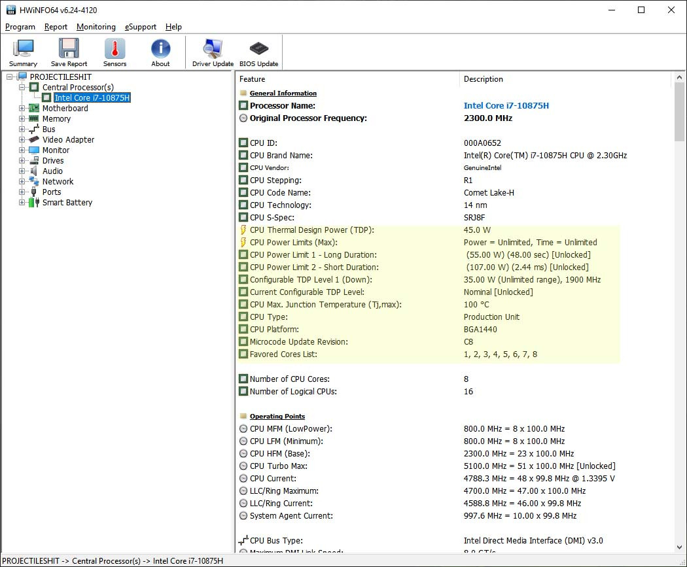The height and width of the screenshot is (567, 687).
Task: Expand the Drives tree node
Action: pyautogui.click(x=22, y=161)
